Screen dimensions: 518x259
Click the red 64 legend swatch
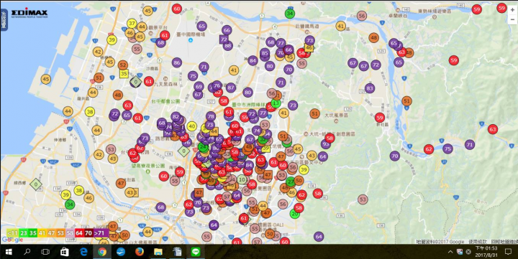pos(79,233)
